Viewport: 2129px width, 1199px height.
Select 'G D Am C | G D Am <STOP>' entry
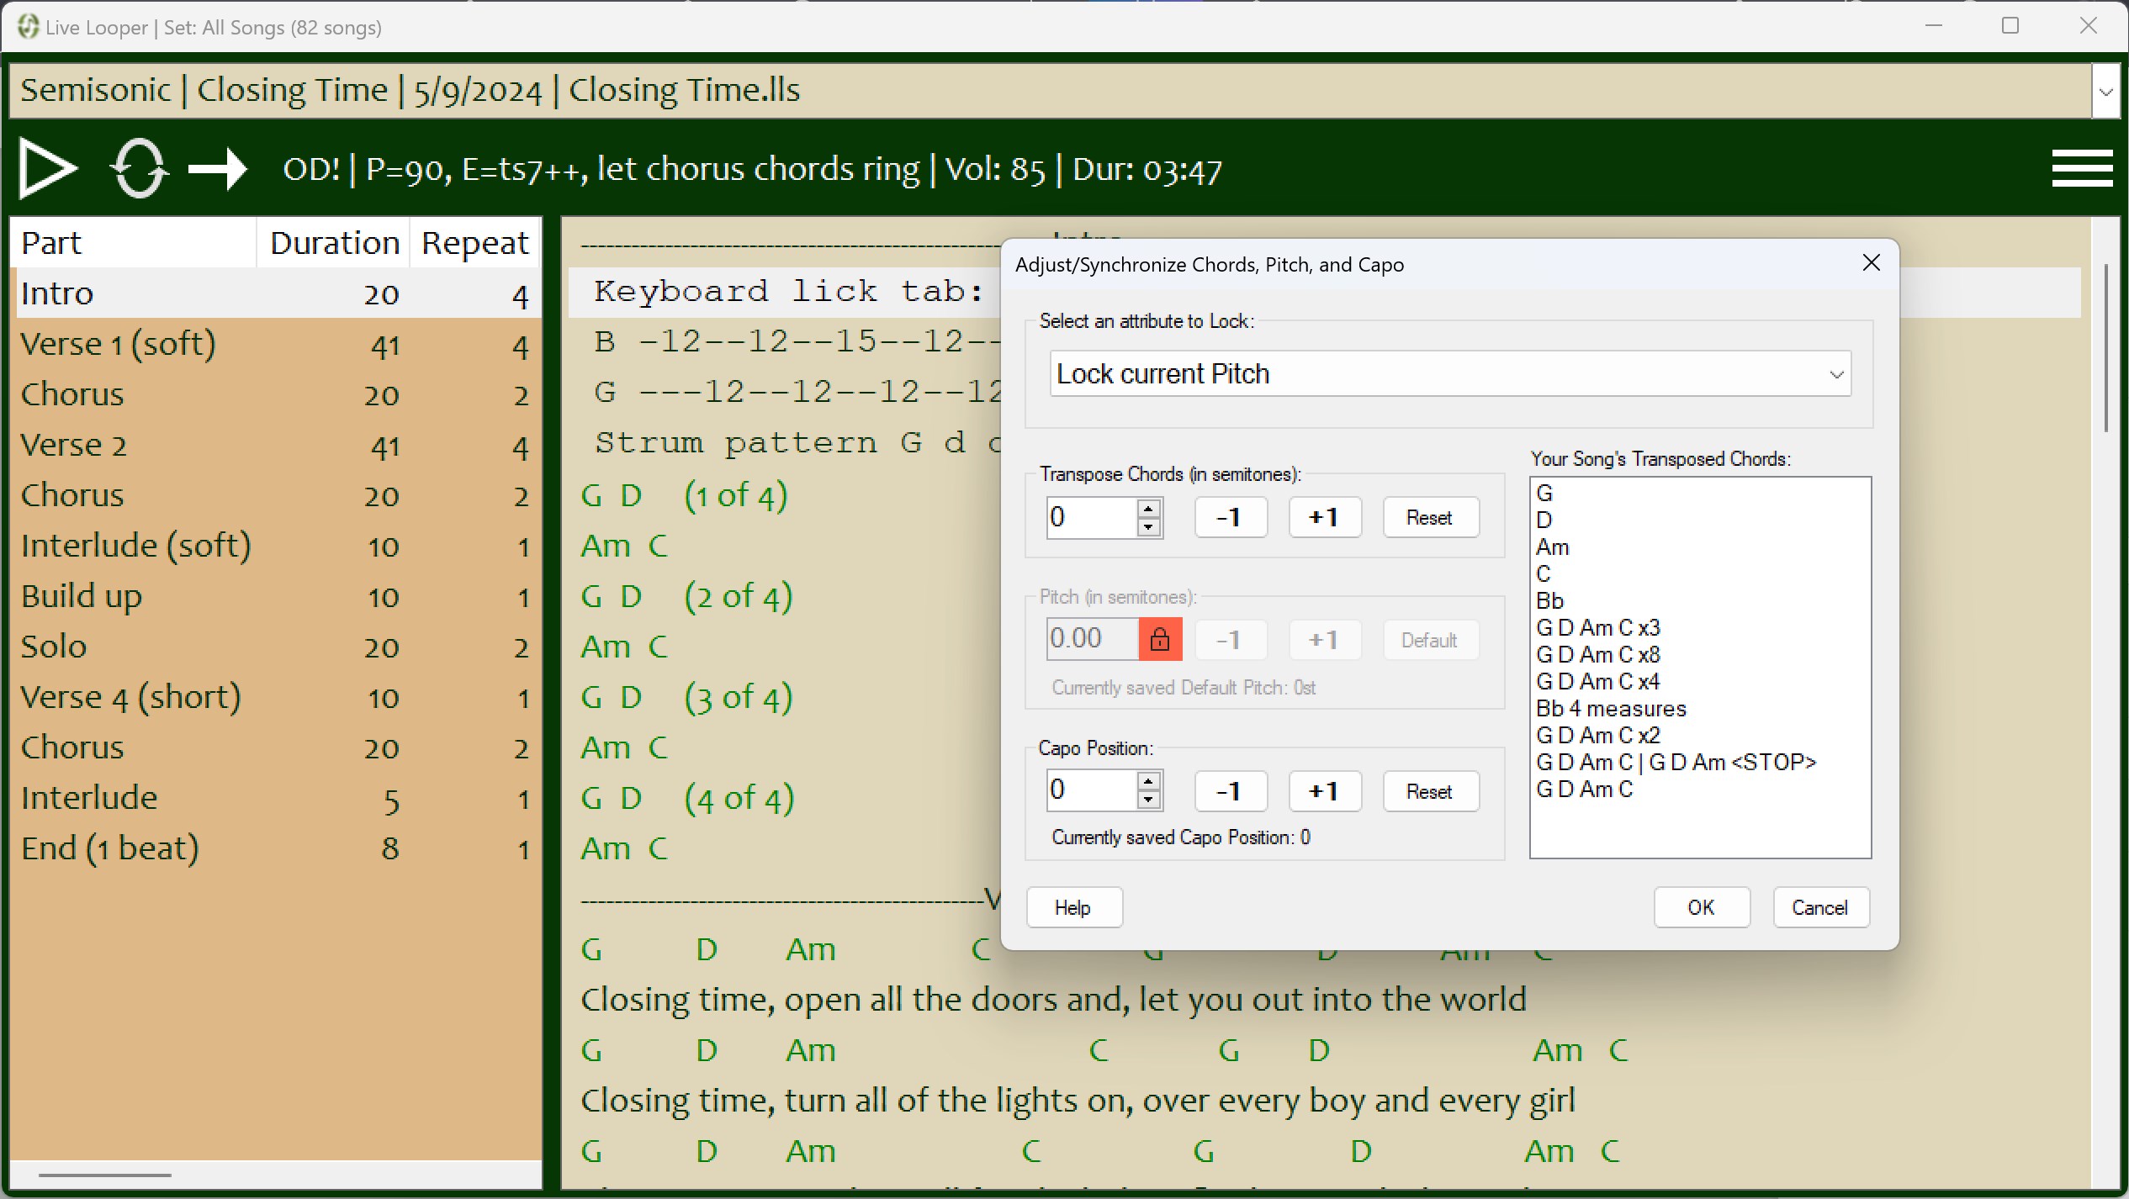(x=1676, y=762)
